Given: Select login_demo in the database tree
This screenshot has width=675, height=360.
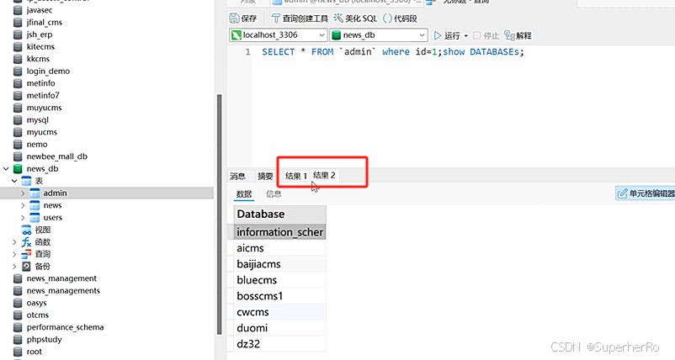Looking at the screenshot, I should 48,71.
